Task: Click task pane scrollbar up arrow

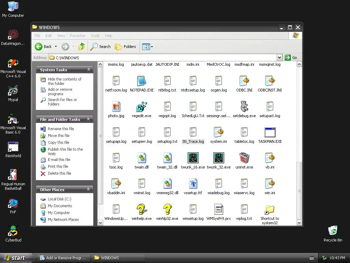Action: click(x=100, y=64)
